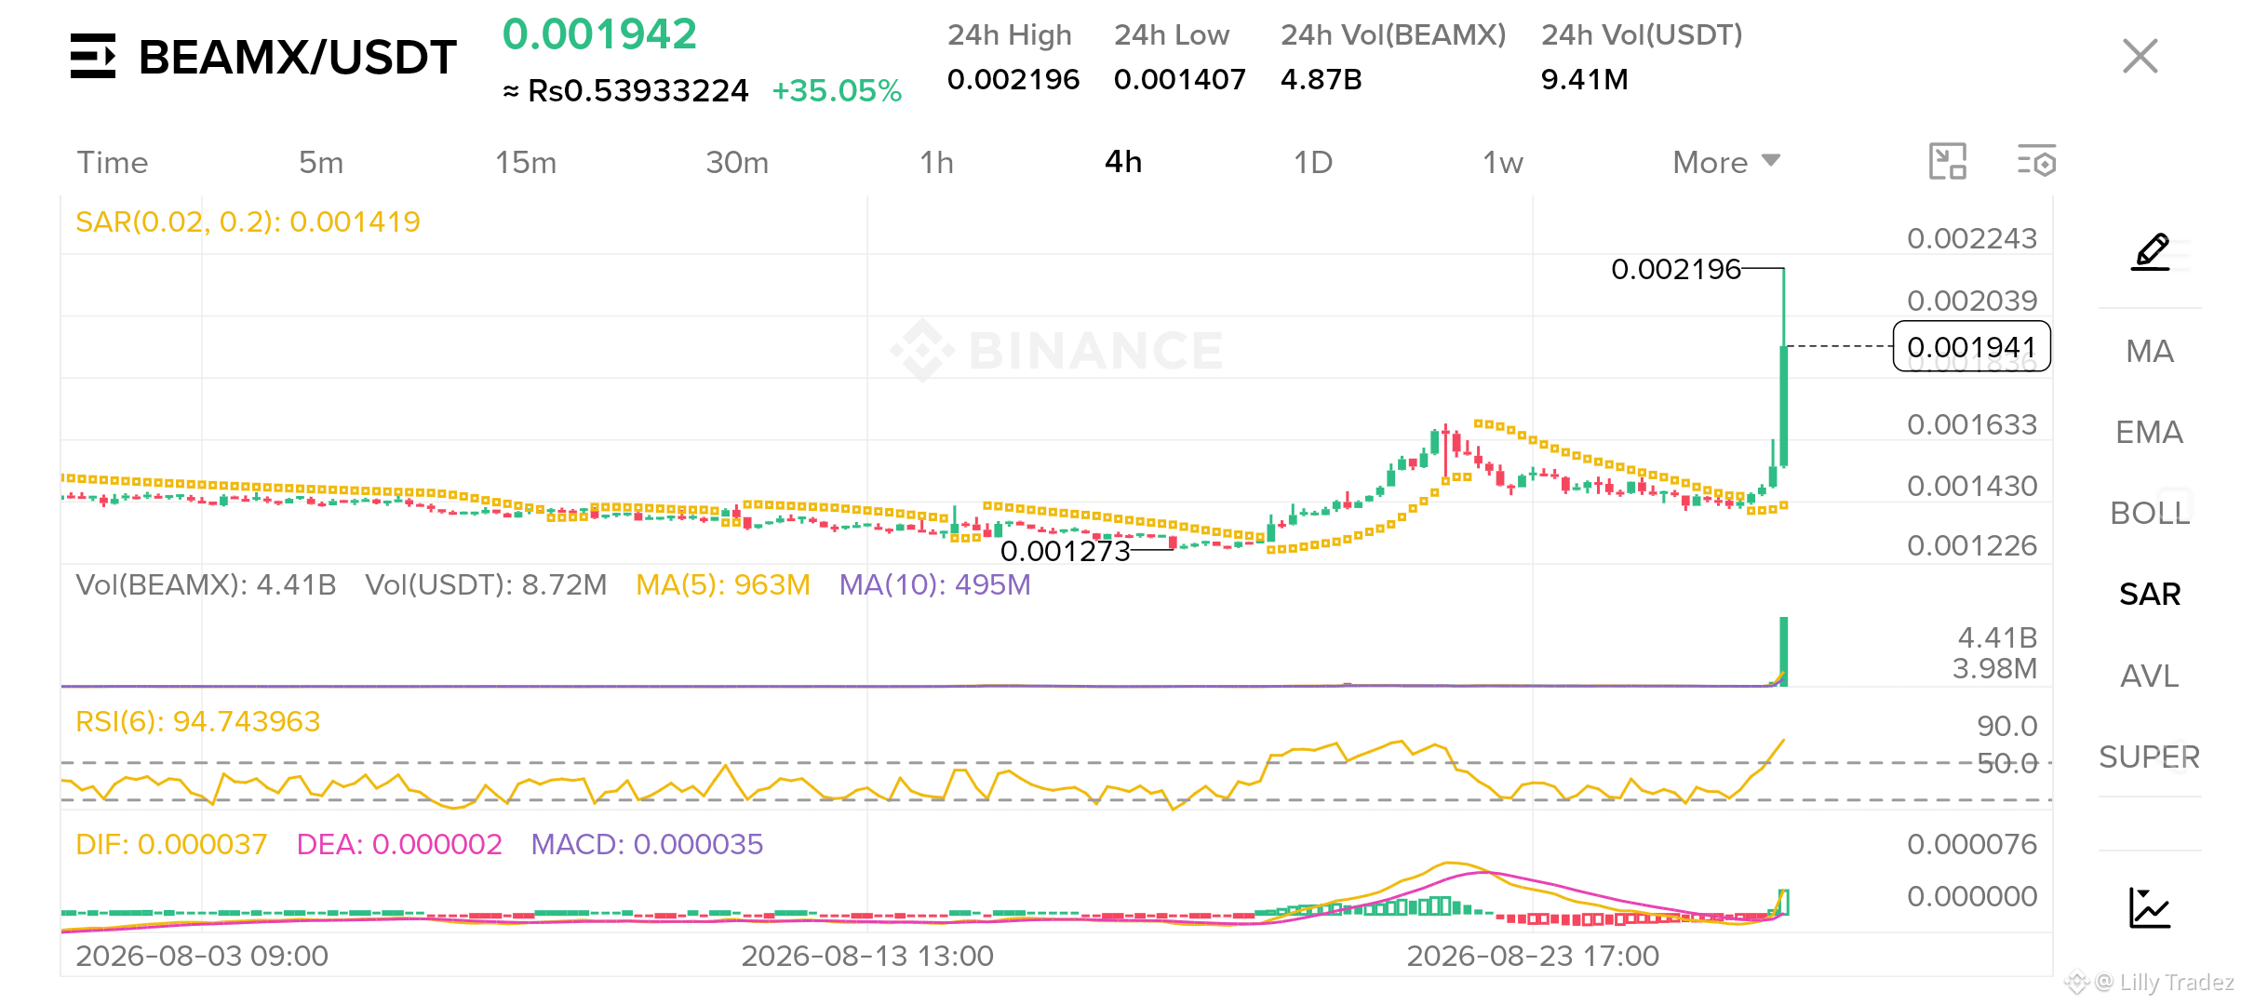Click the 0.001226 price axis label

pos(1972,545)
